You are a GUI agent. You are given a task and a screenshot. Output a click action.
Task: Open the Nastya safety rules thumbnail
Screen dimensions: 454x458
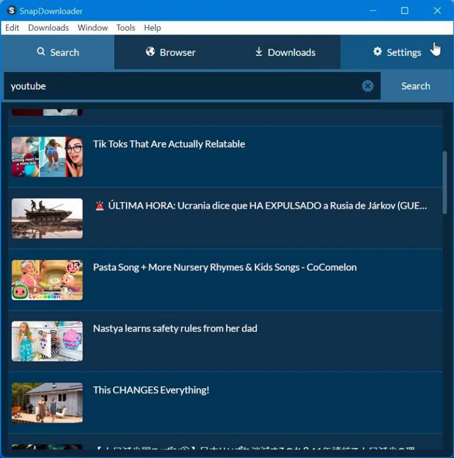coord(47,342)
